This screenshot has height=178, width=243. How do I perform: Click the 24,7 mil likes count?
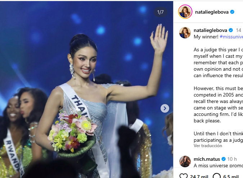[199, 176]
